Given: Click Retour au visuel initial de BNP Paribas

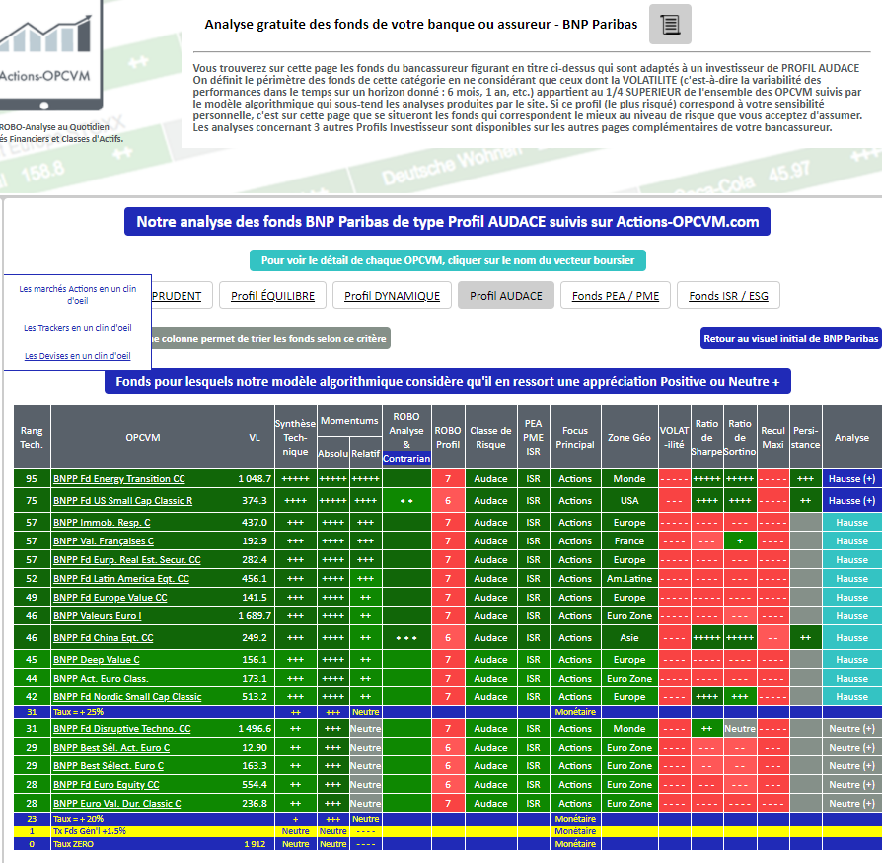Looking at the screenshot, I should tap(790, 339).
